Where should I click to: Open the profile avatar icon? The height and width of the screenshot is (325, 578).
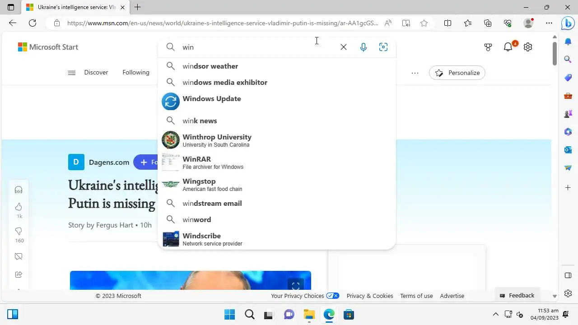(528, 23)
